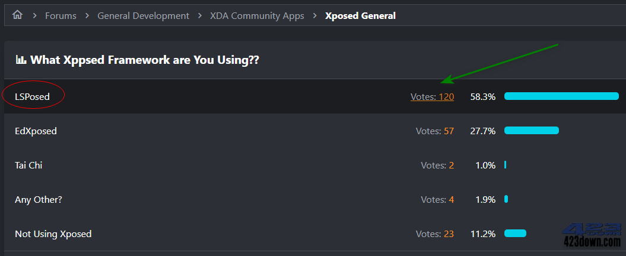This screenshot has height=256, width=626.
Task: Open XDA Community Apps breadcrumb
Action: [257, 16]
